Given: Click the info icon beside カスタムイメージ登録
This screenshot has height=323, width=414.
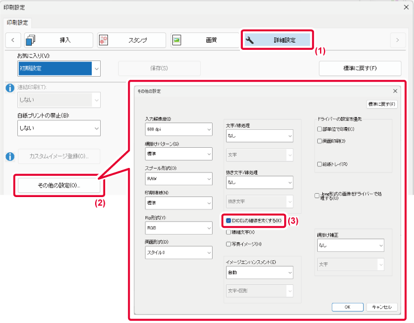Looking at the screenshot, I should (9, 156).
